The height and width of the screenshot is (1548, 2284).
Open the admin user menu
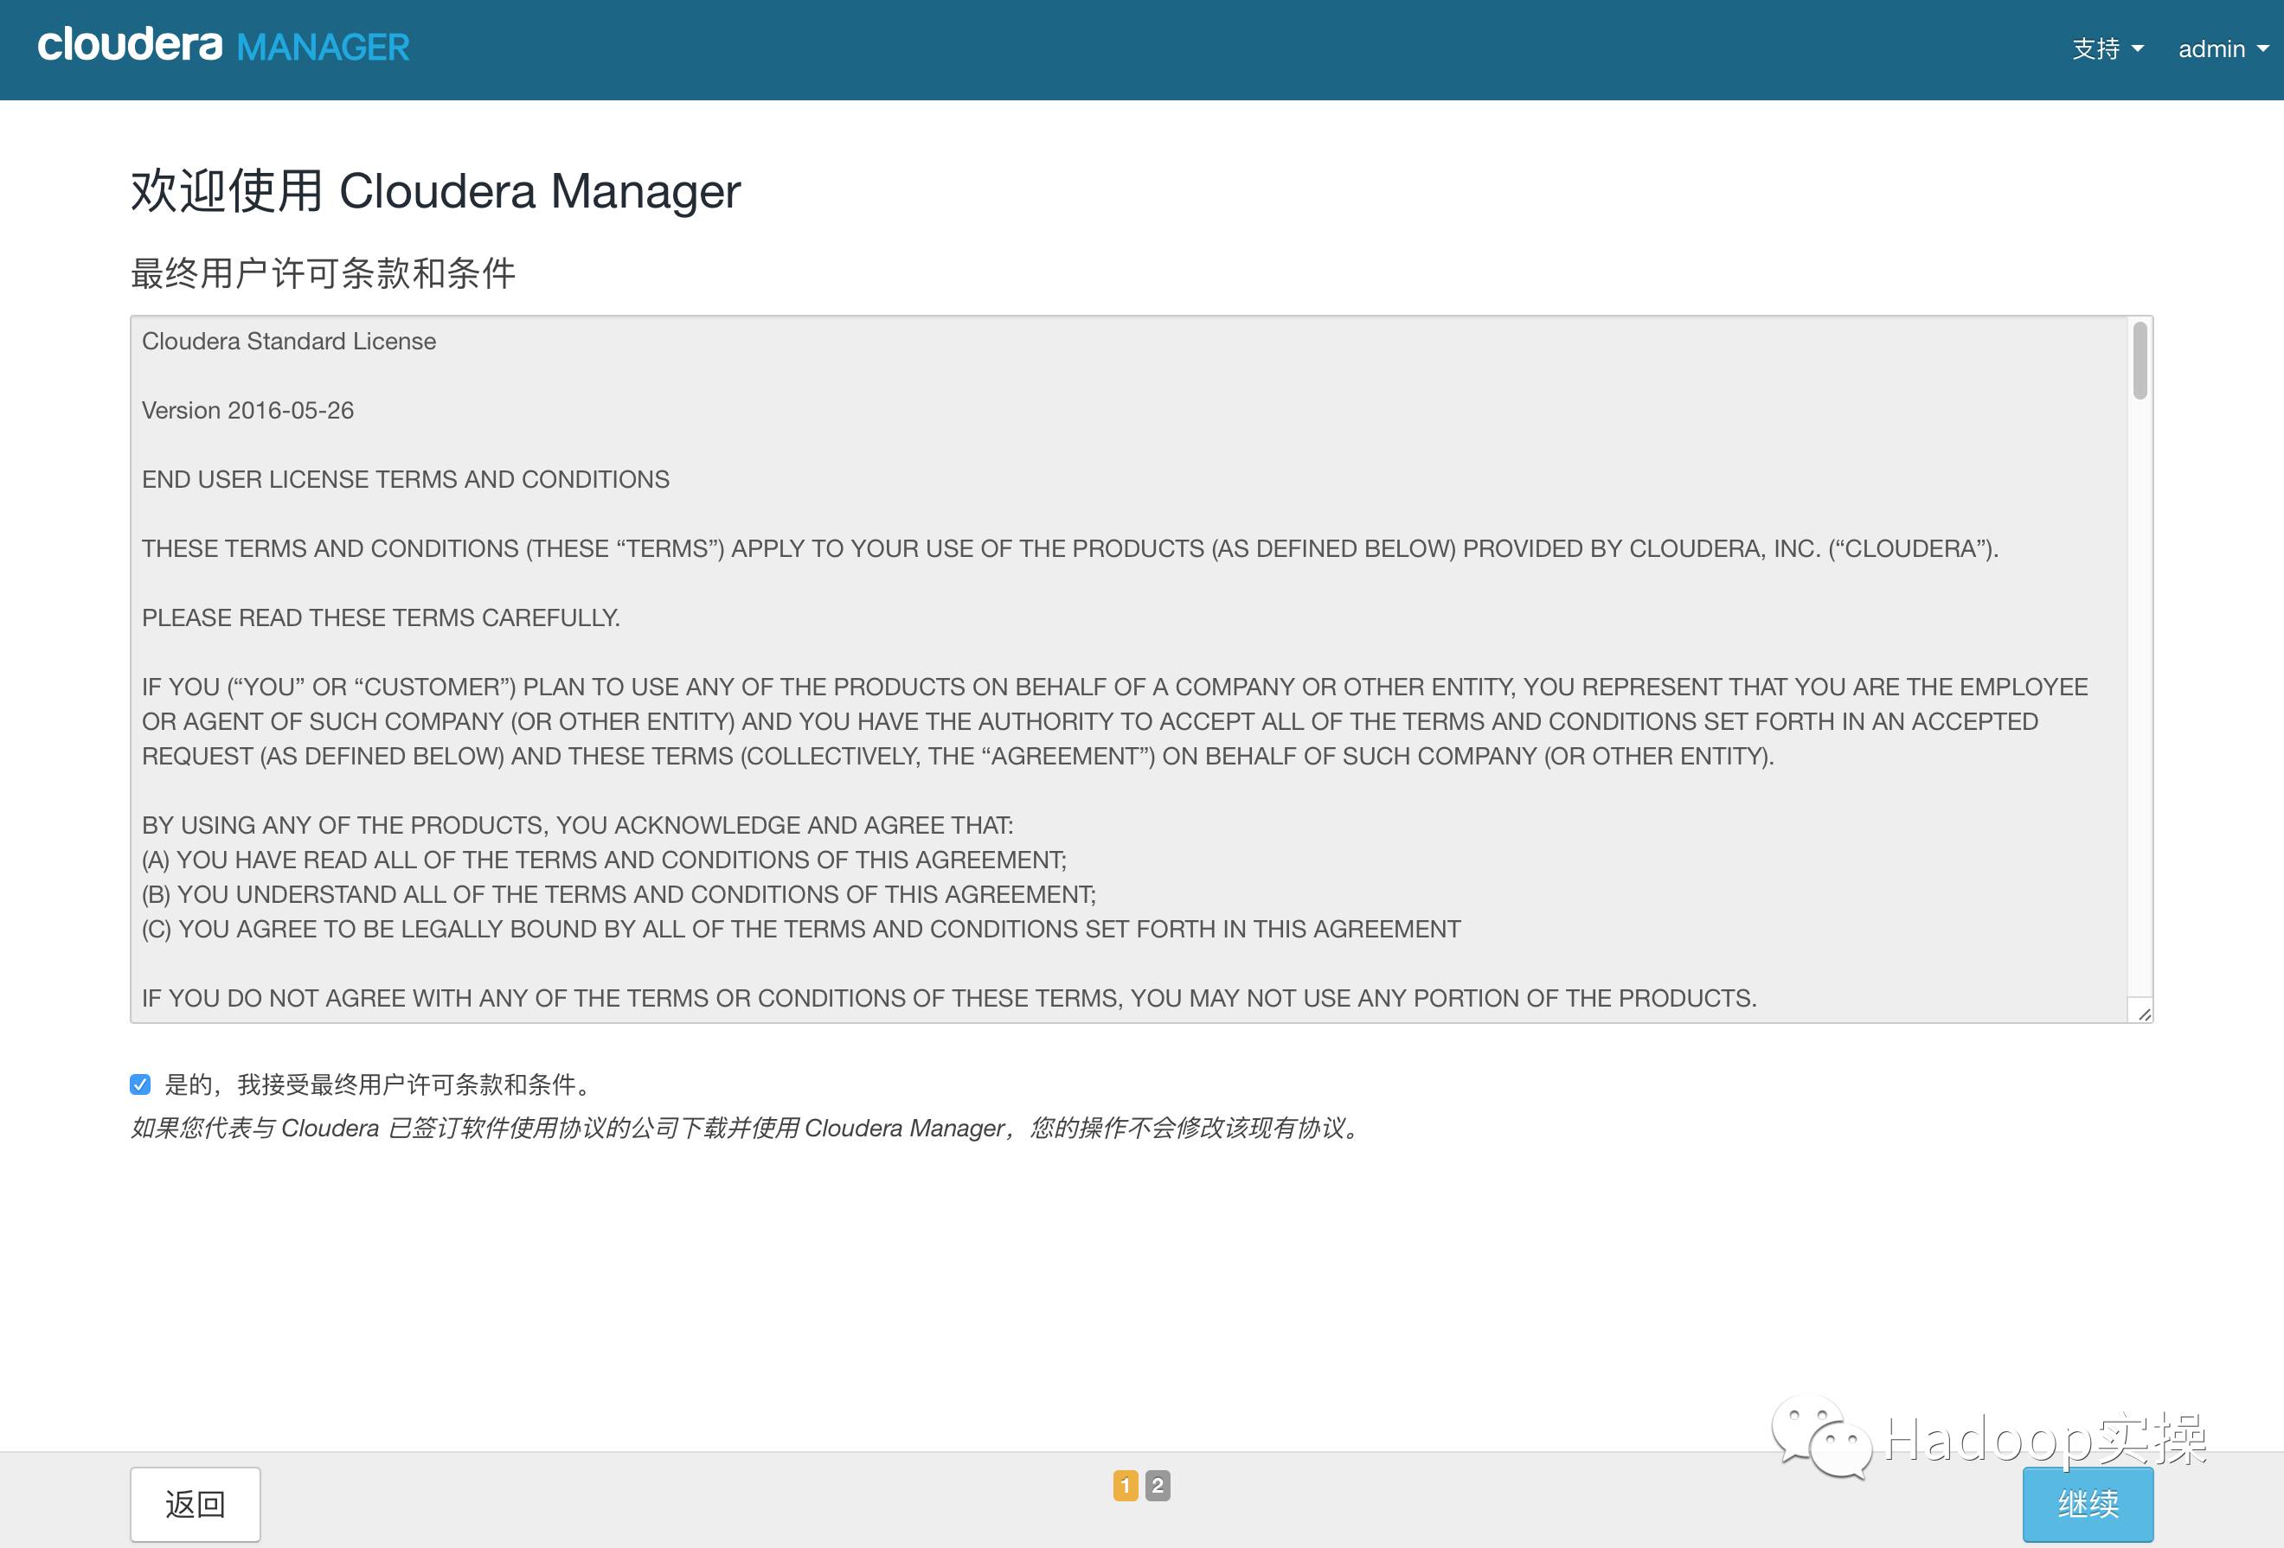coord(2211,49)
